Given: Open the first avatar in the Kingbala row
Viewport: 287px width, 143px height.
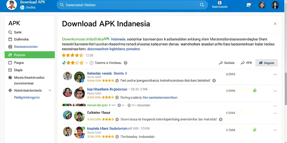Looking at the screenshot, I should 68,132.
